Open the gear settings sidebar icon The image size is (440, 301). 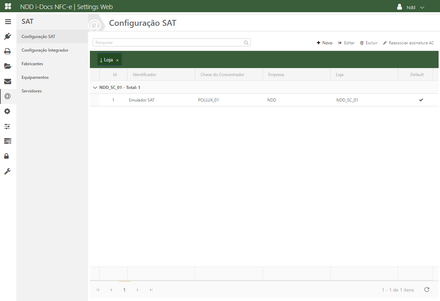[x=8, y=111]
